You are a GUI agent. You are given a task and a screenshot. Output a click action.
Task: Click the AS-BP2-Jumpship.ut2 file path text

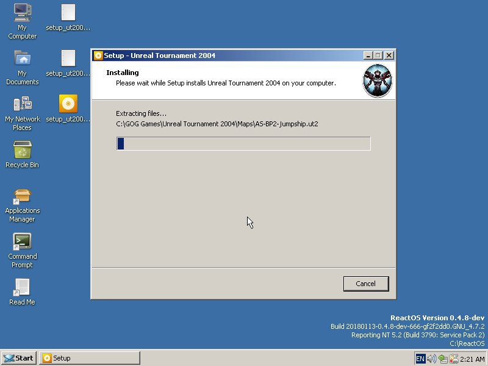[x=217, y=124]
